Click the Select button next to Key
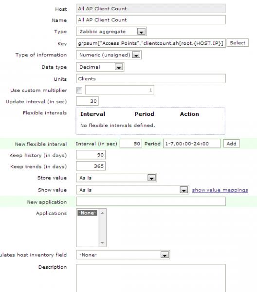The image size is (257, 292). tap(238, 43)
